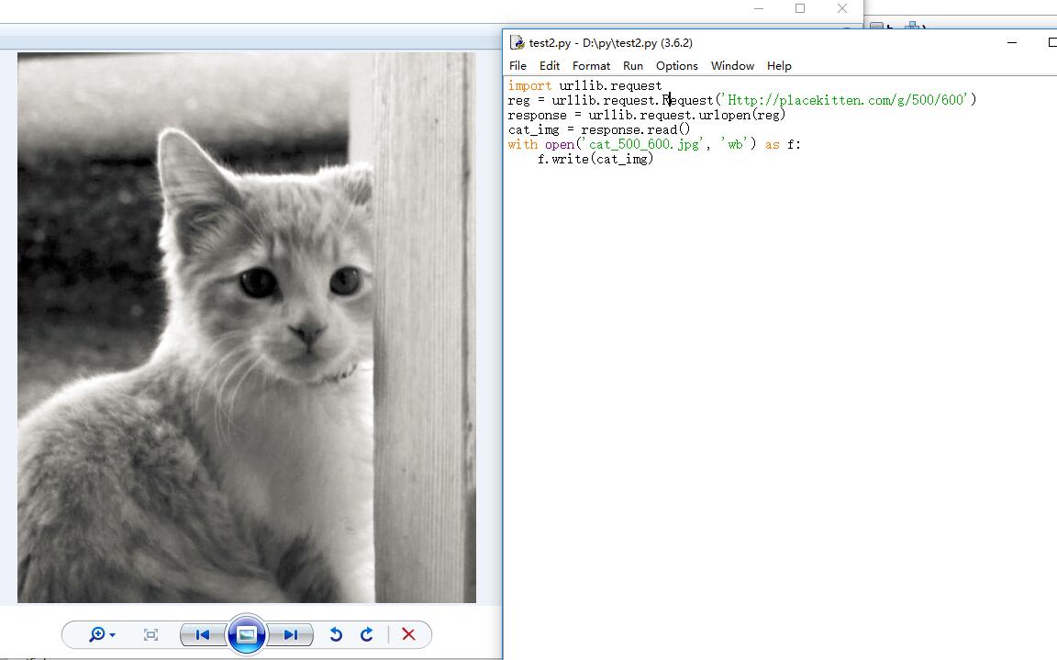
Task: Open the Window menu
Action: 732,66
